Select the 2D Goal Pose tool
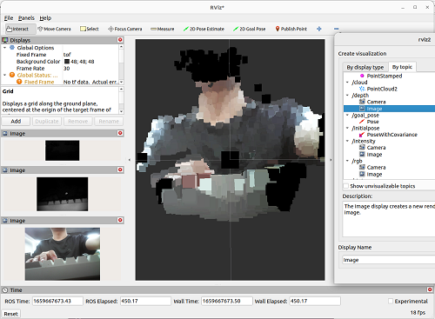This screenshot has width=435, height=319. click(x=249, y=29)
